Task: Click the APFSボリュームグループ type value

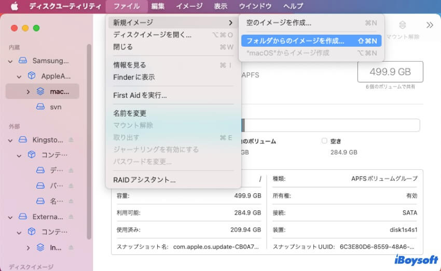Action: (x=384, y=179)
